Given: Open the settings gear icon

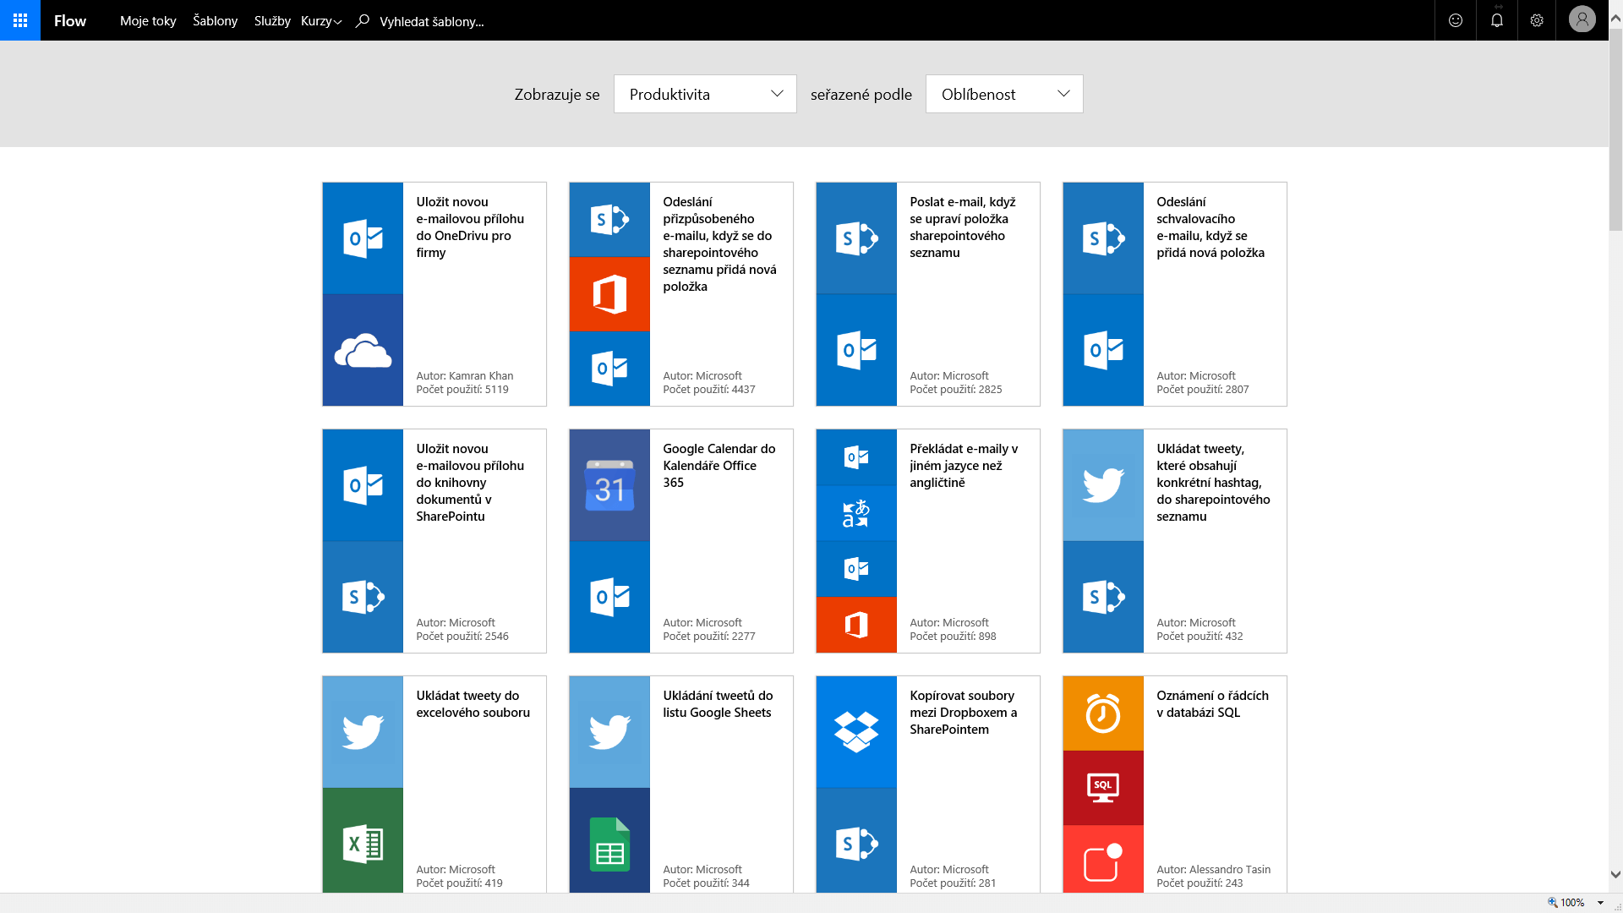Looking at the screenshot, I should [1537, 20].
